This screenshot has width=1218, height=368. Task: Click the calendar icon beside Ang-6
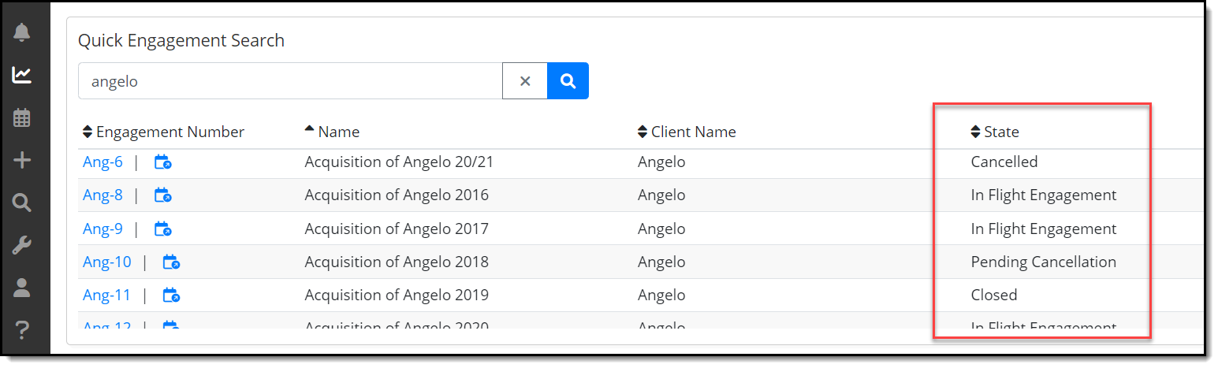point(163,162)
